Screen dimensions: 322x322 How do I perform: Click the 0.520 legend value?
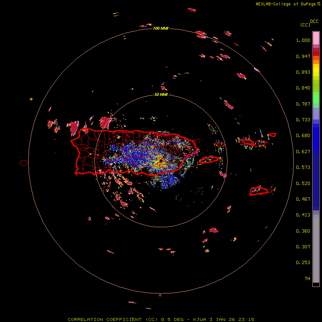tap(303, 184)
